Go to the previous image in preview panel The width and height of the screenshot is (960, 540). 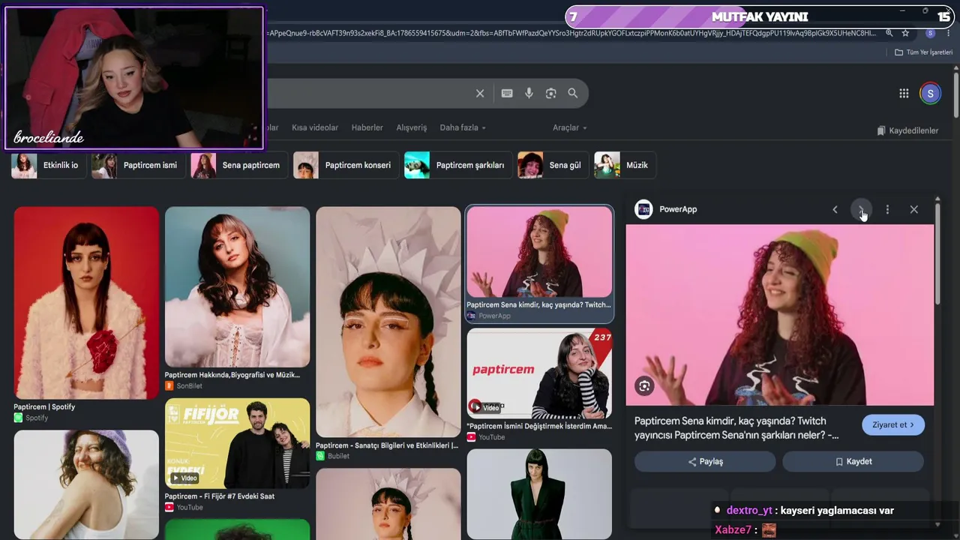(835, 209)
